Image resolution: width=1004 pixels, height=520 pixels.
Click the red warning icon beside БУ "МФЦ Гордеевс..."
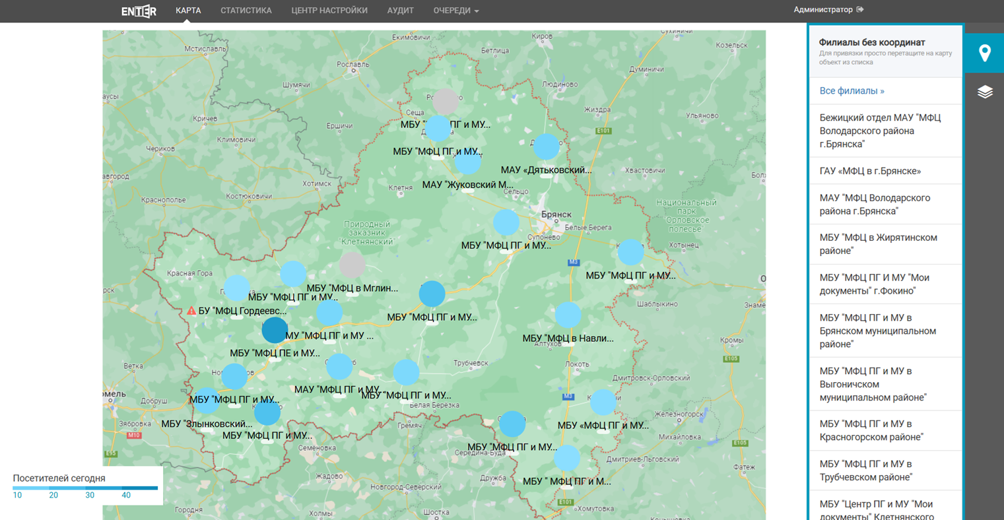(x=191, y=310)
